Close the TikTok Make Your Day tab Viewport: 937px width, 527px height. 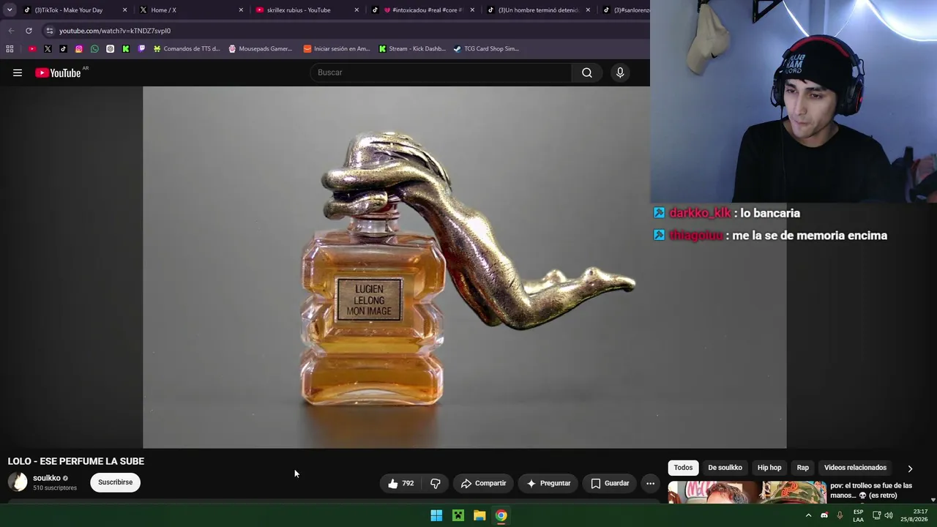(125, 10)
